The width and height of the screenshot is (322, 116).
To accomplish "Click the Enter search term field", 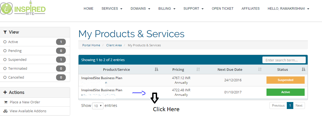I will tap(284, 60).
